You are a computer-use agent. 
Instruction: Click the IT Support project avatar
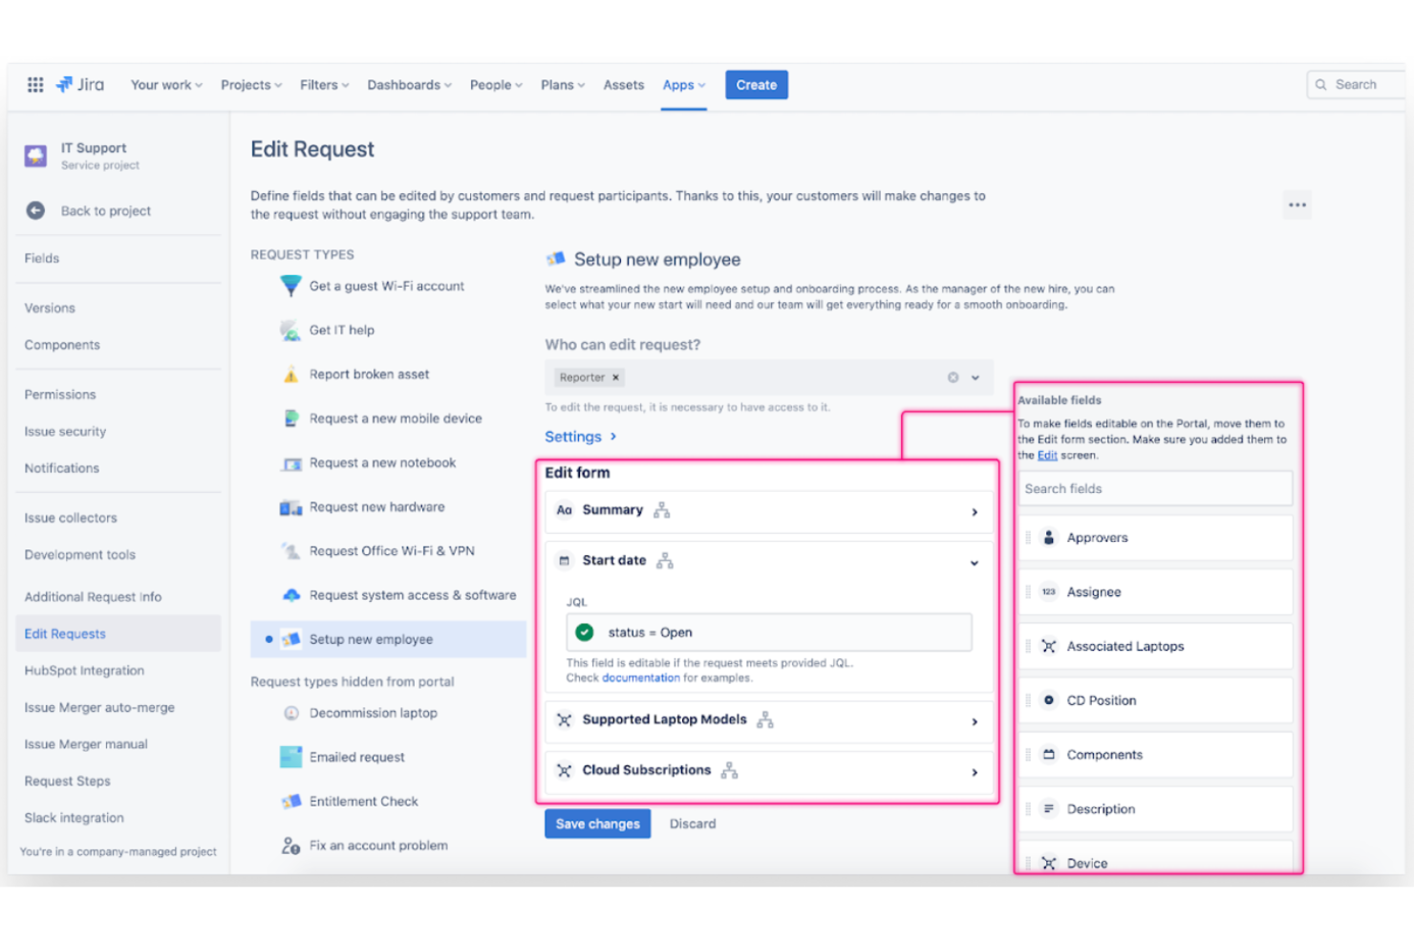(34, 155)
